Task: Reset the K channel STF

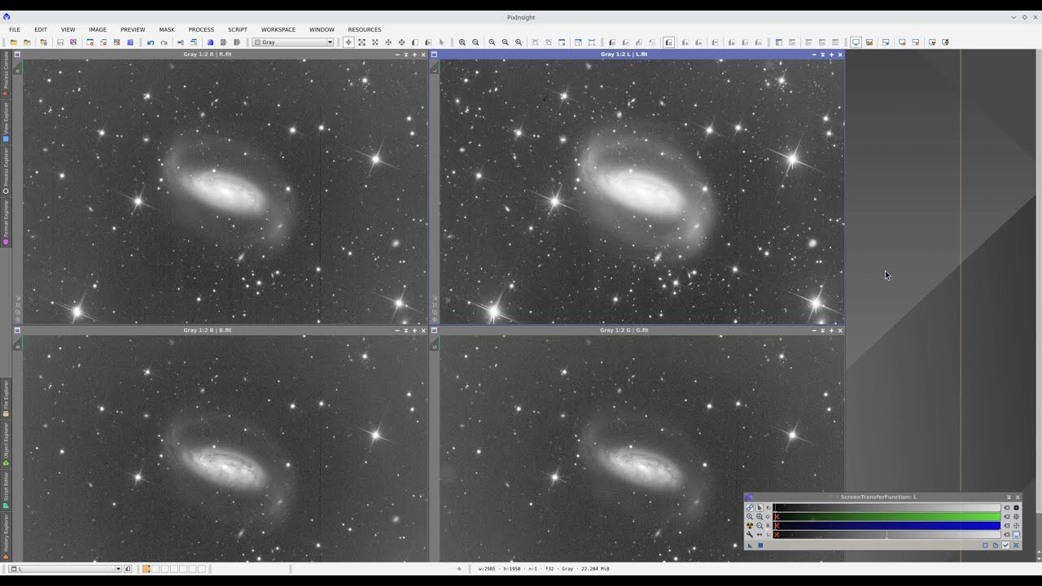Action: point(1006,507)
